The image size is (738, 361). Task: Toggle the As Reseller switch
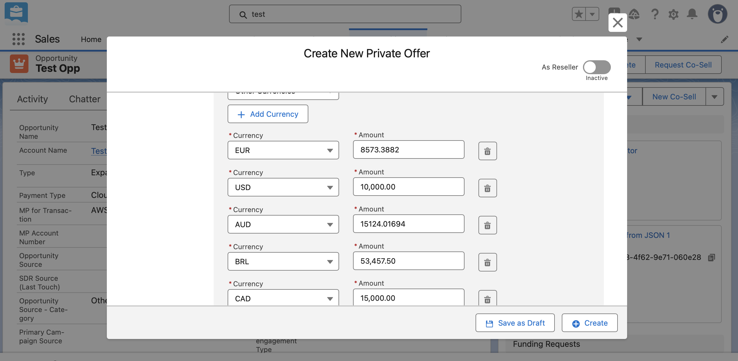point(597,67)
